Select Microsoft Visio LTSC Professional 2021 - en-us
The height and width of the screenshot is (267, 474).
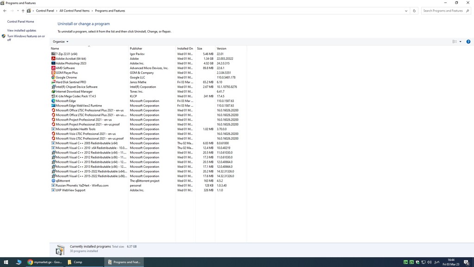(x=86, y=134)
